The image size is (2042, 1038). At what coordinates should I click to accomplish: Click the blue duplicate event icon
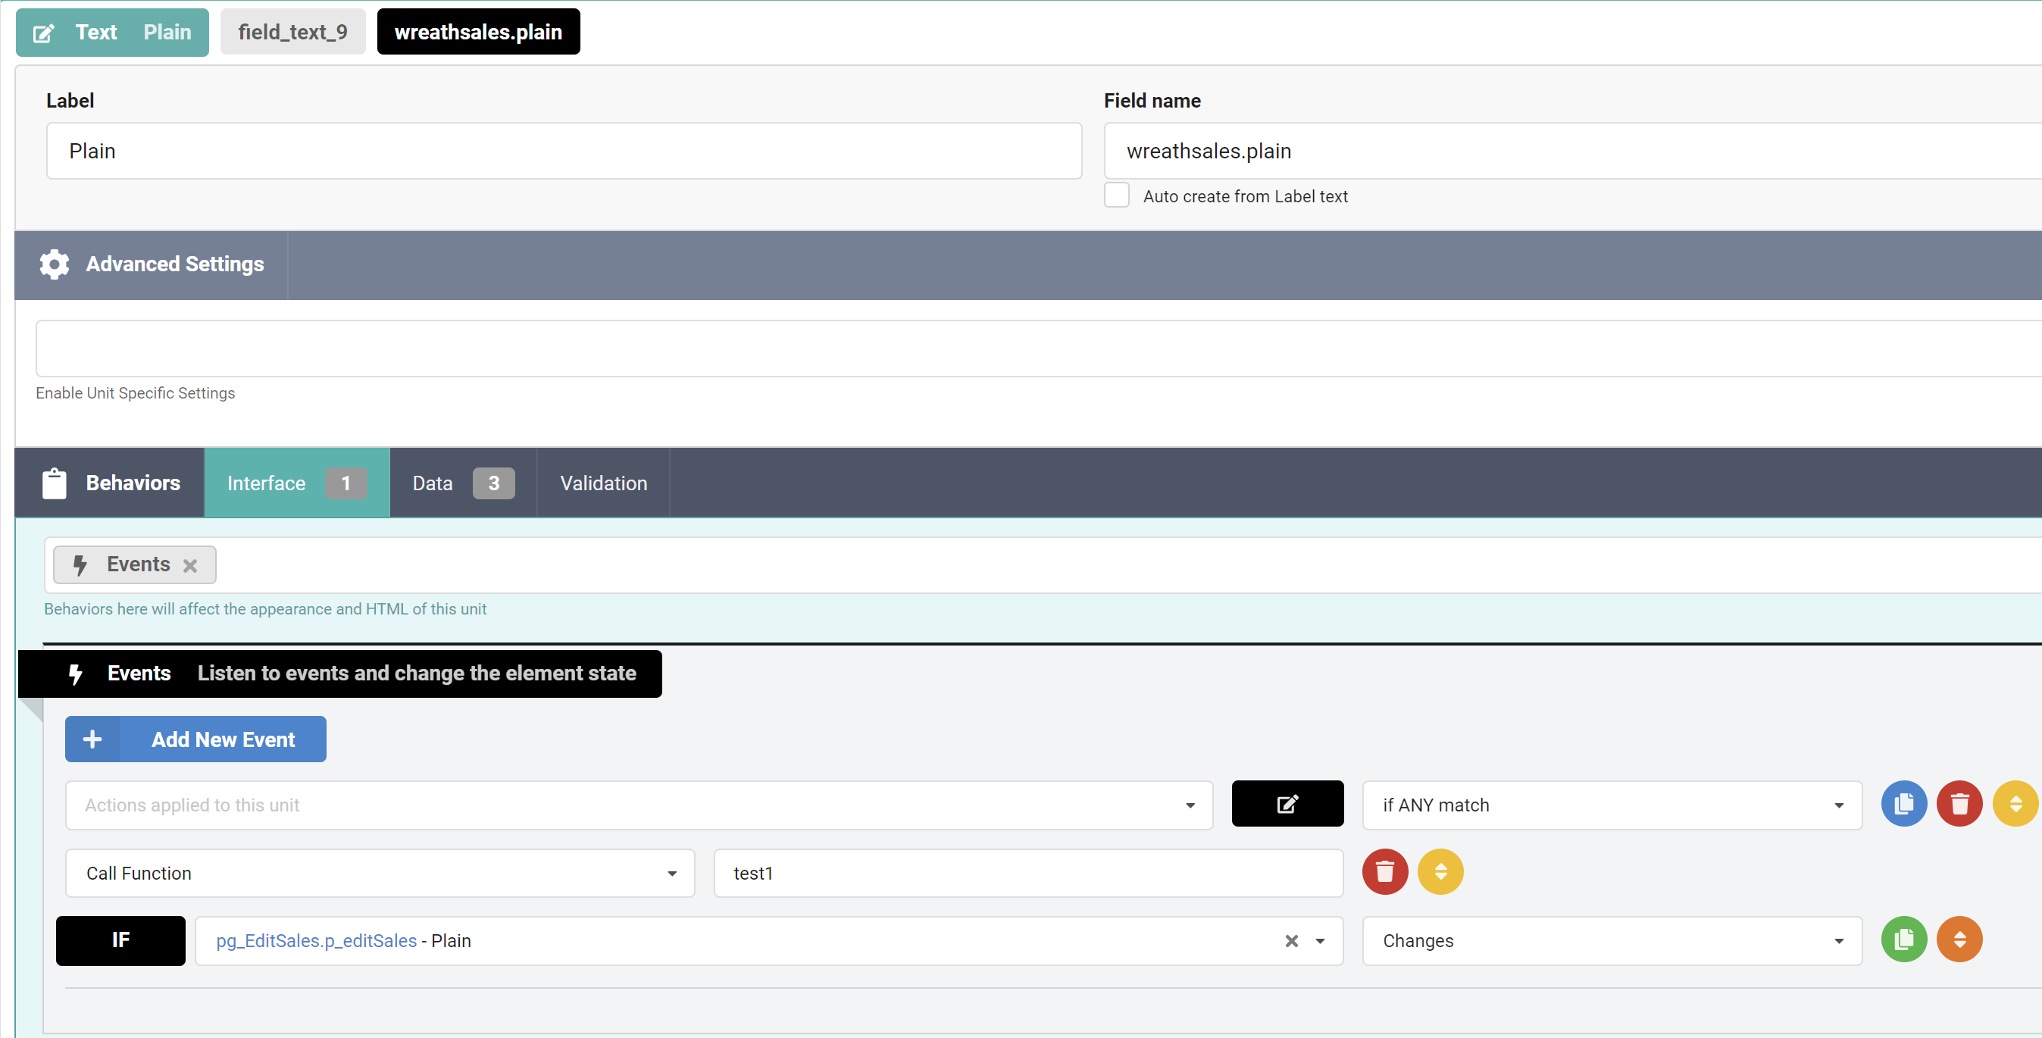1903,803
